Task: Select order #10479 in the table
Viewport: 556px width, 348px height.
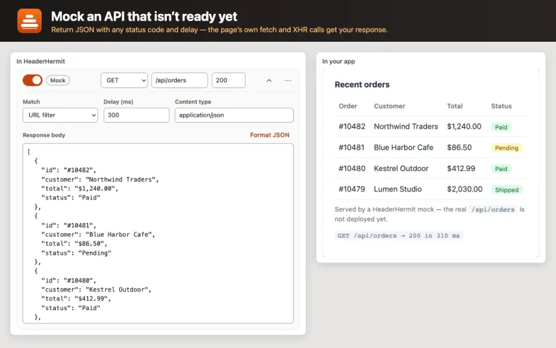Action: [x=351, y=189]
